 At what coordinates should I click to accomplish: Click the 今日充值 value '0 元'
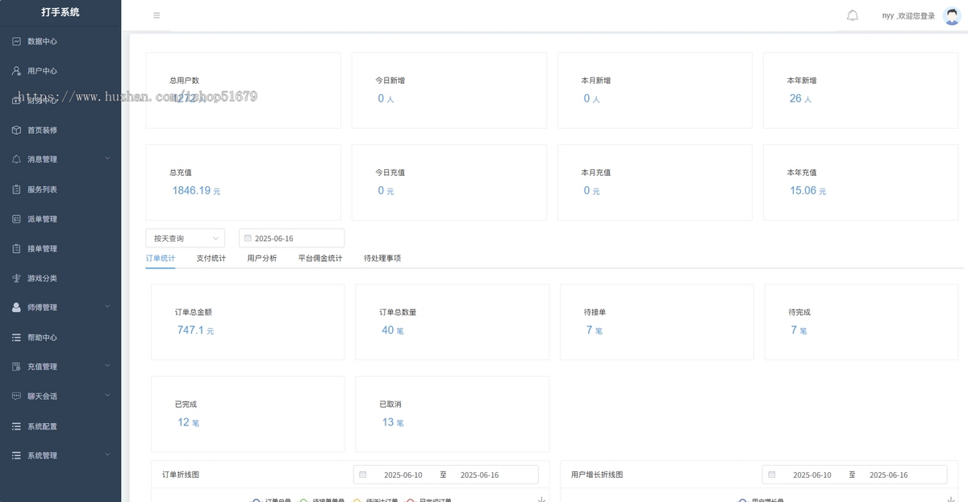[x=386, y=191]
